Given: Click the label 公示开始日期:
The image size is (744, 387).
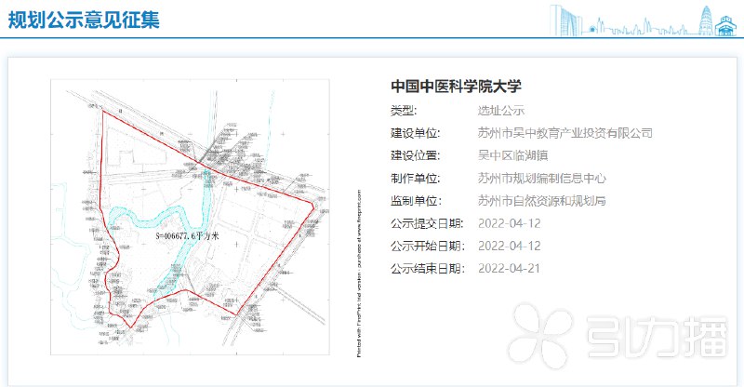Looking at the screenshot, I should point(428,246).
